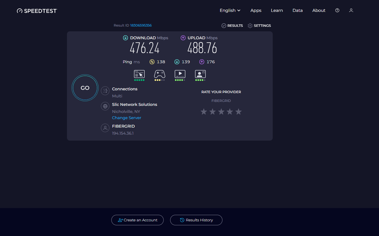Rate FIBERGRID with the third star
The width and height of the screenshot is (379, 236).
[x=221, y=112]
